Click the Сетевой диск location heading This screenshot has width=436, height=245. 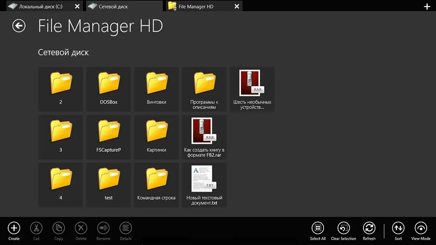tap(63, 52)
